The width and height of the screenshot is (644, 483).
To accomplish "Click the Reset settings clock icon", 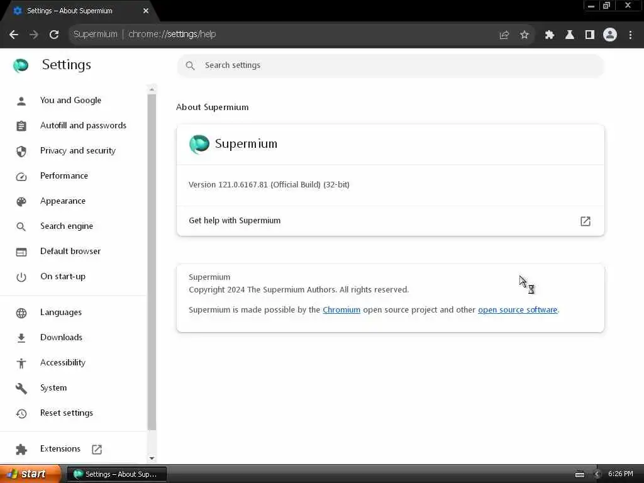I will pos(21,414).
